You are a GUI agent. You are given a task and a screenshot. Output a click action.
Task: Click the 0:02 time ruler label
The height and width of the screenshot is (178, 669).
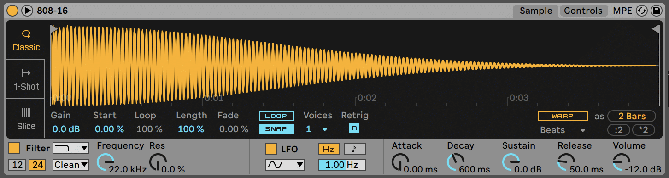click(367, 98)
